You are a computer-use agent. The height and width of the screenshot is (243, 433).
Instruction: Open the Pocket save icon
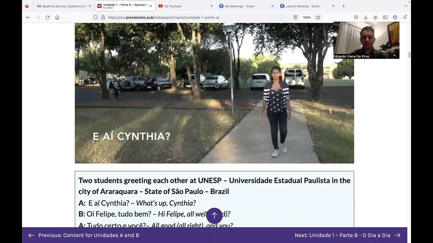[356, 18]
